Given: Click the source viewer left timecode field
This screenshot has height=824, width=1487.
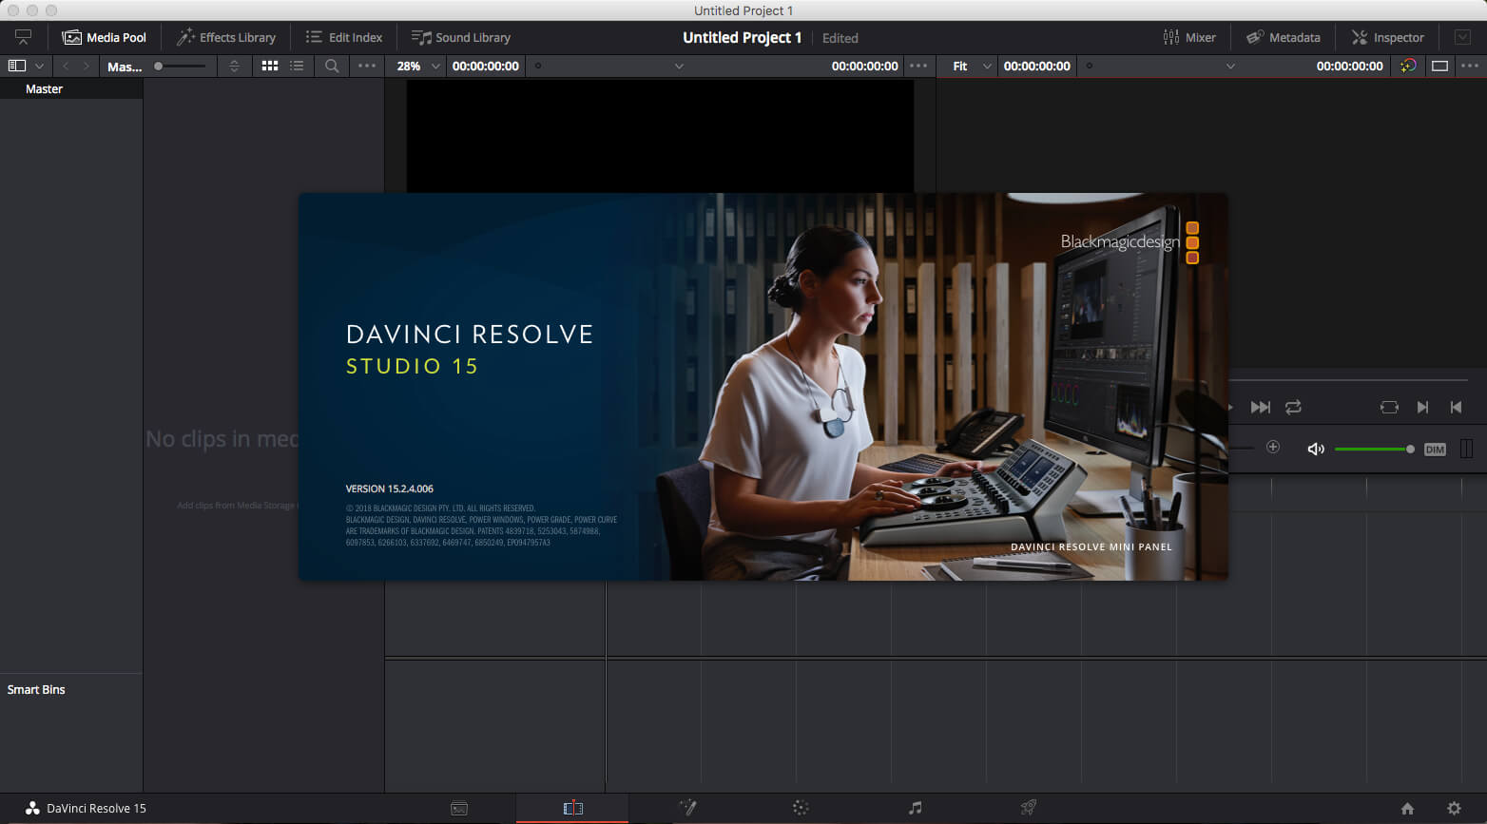Looking at the screenshot, I should click(x=486, y=67).
